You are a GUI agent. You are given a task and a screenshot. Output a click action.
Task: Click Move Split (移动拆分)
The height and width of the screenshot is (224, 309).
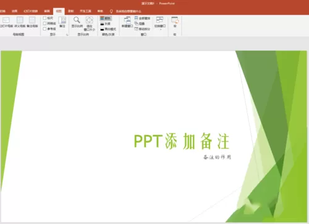click(142, 29)
